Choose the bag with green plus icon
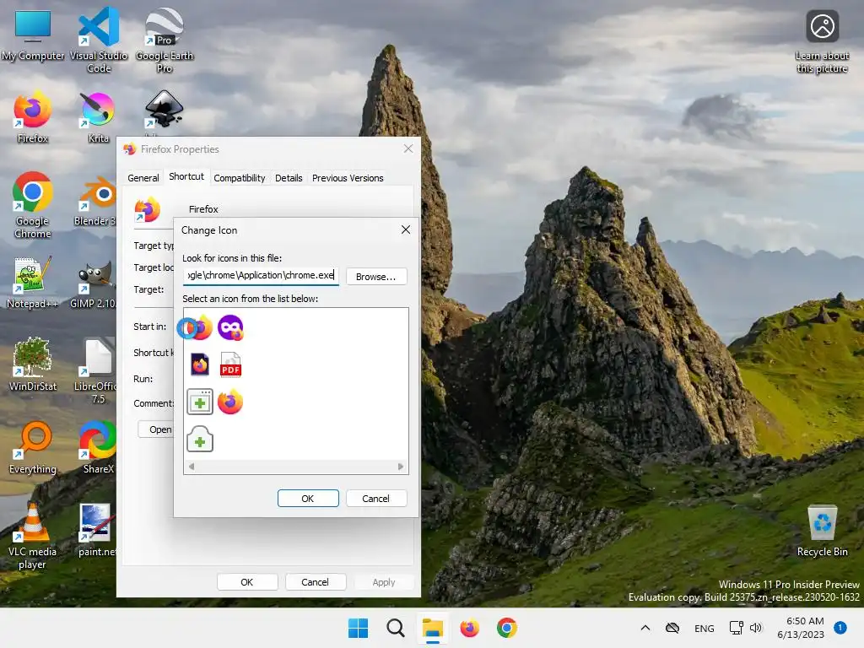Viewport: 864px width, 648px height. click(x=200, y=439)
